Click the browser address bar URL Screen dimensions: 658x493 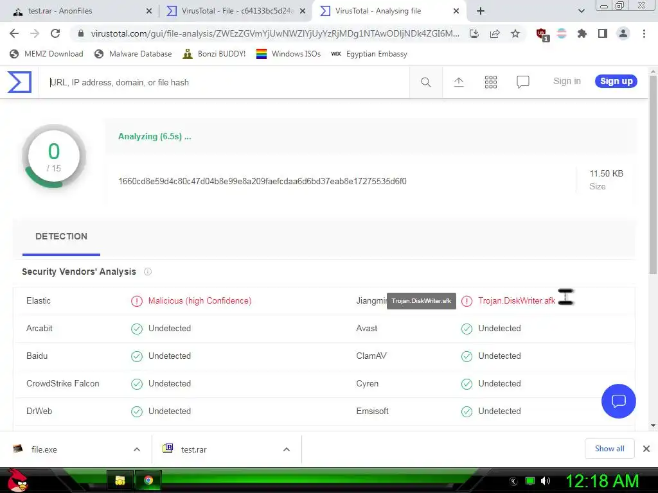[275, 33]
